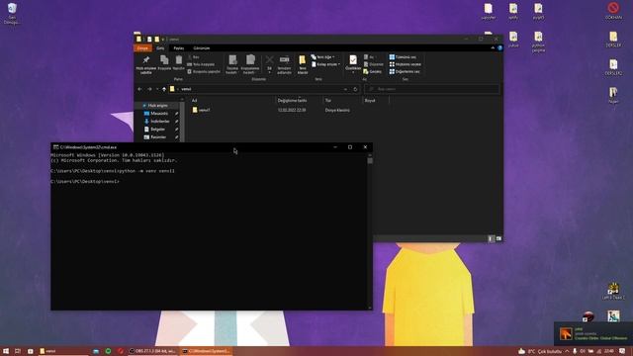Image resolution: width=633 pixels, height=356 pixels.
Task: Click the Explorer search box
Action: click(431, 89)
